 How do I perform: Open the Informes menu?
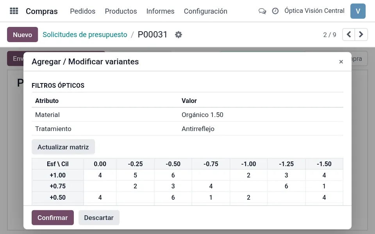[160, 11]
